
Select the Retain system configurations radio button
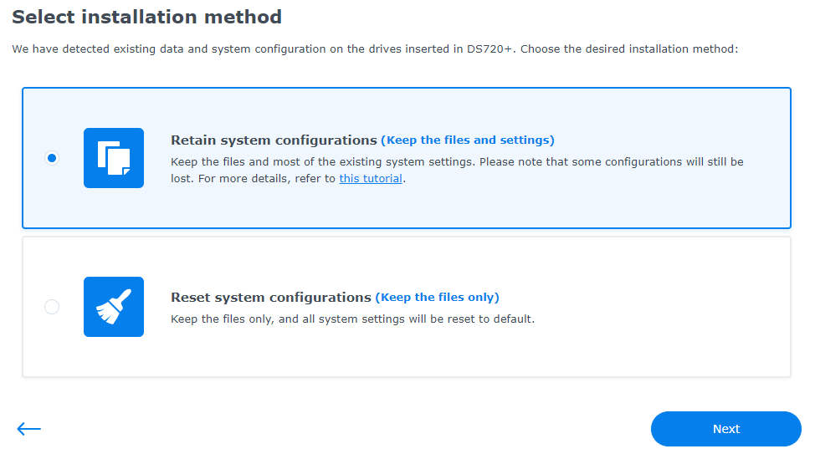tap(52, 158)
